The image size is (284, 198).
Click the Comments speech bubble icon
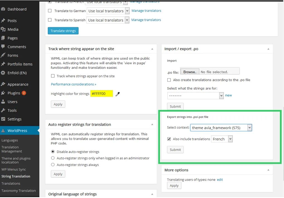click(x=3, y=47)
